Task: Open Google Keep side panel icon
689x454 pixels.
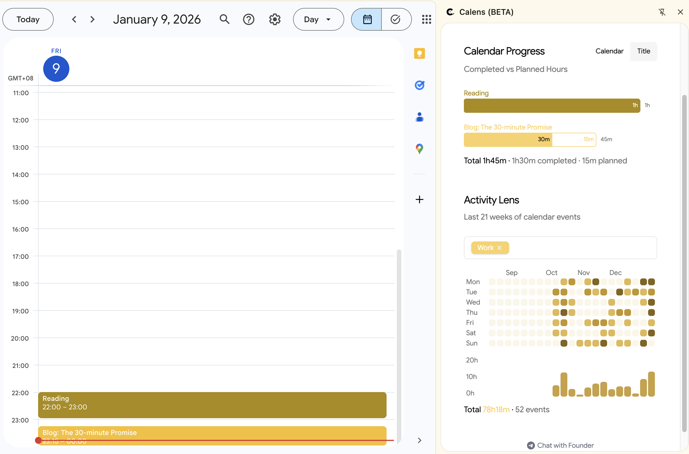Action: point(419,54)
